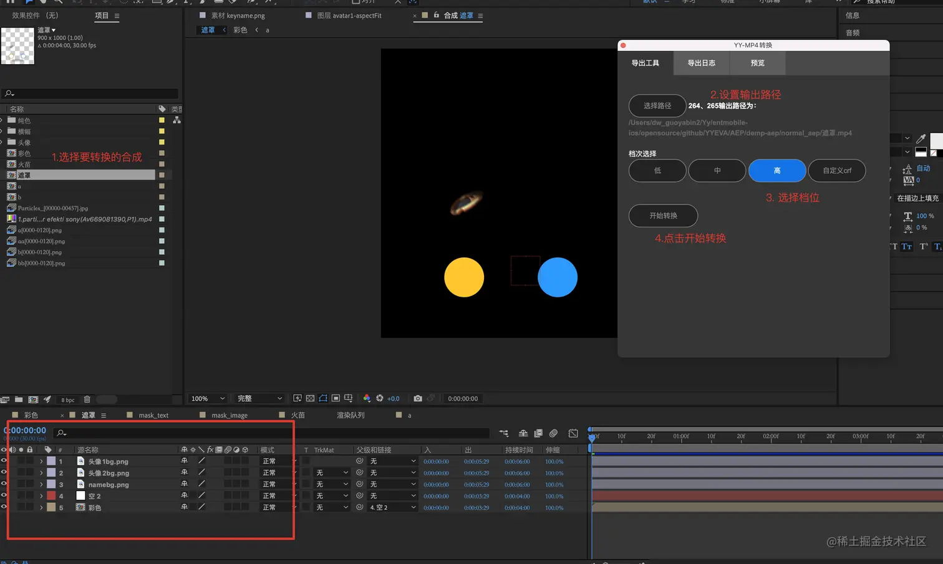Switch to viewer tab 素材 keyname.png
This screenshot has width=943, height=564.
[x=238, y=16]
